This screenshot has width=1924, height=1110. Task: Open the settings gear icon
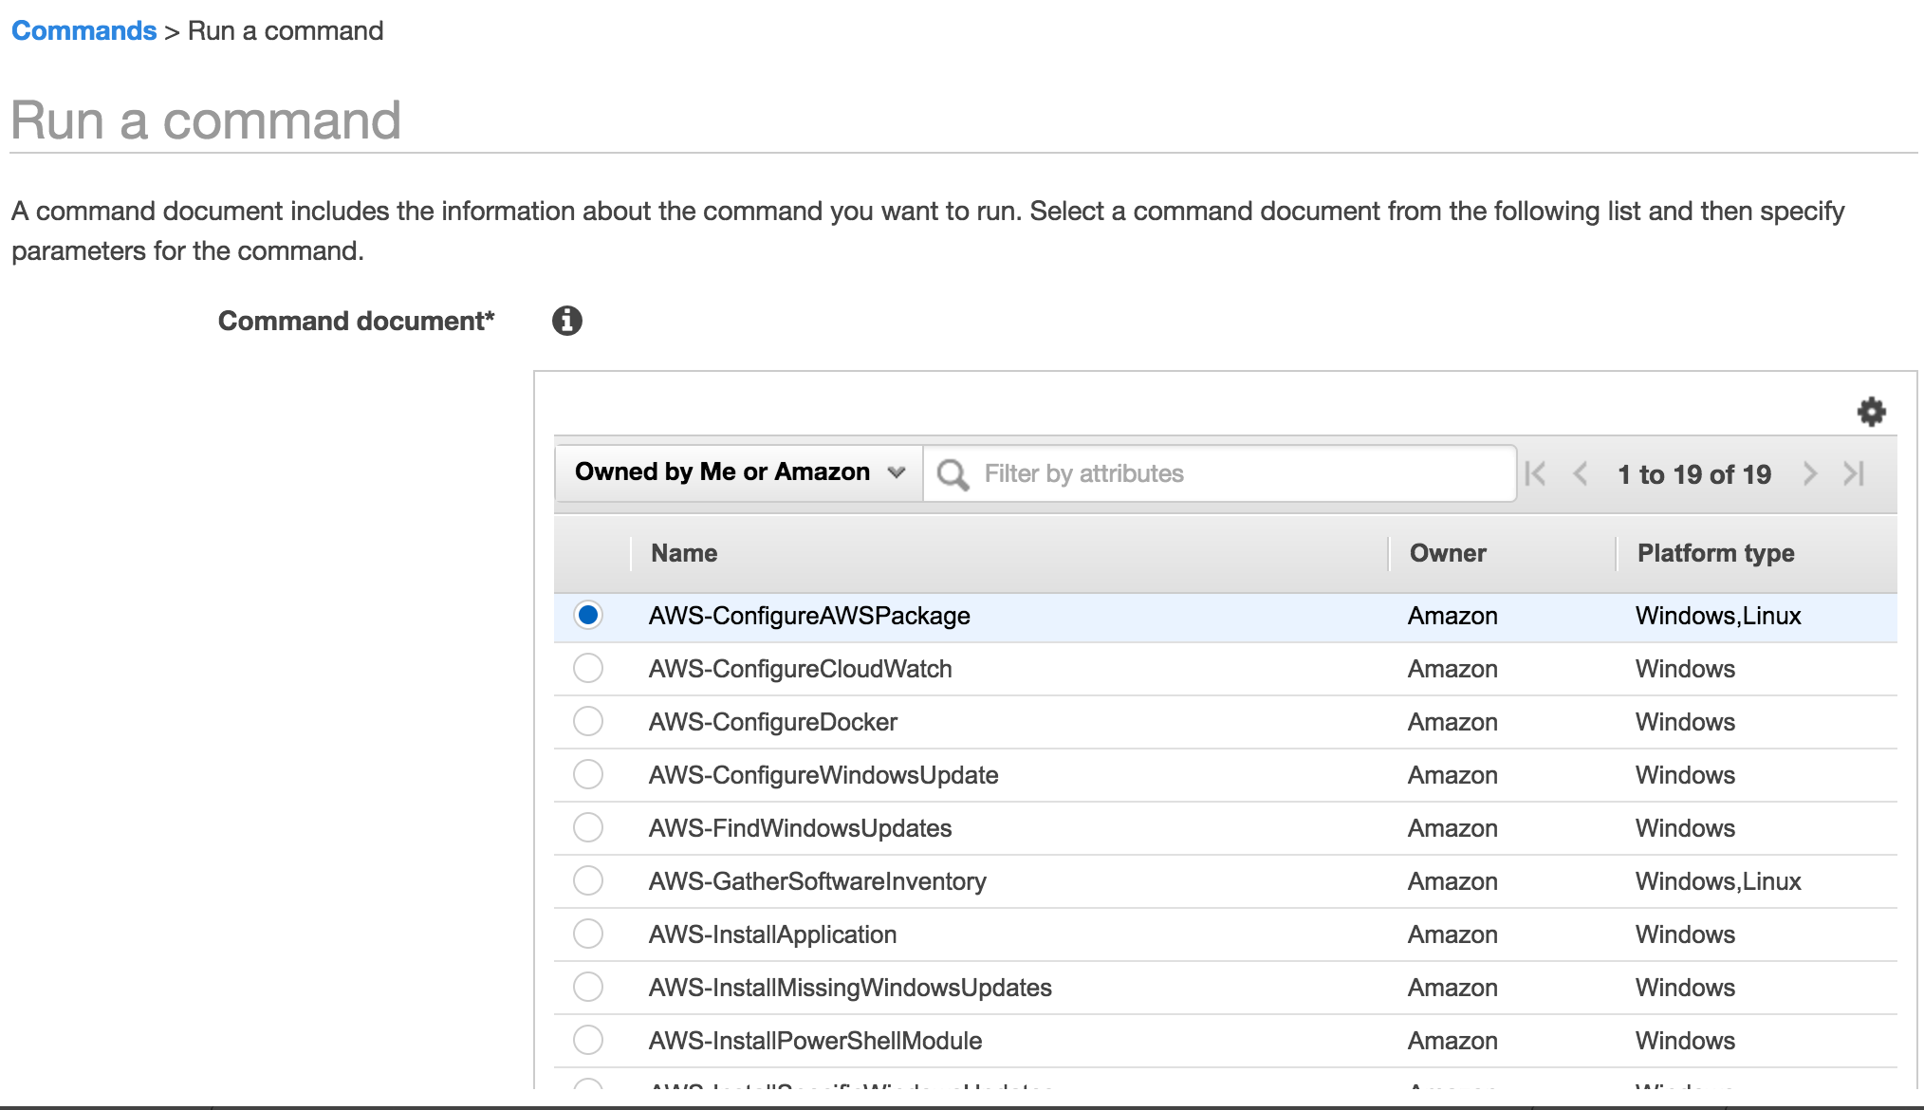click(x=1870, y=412)
